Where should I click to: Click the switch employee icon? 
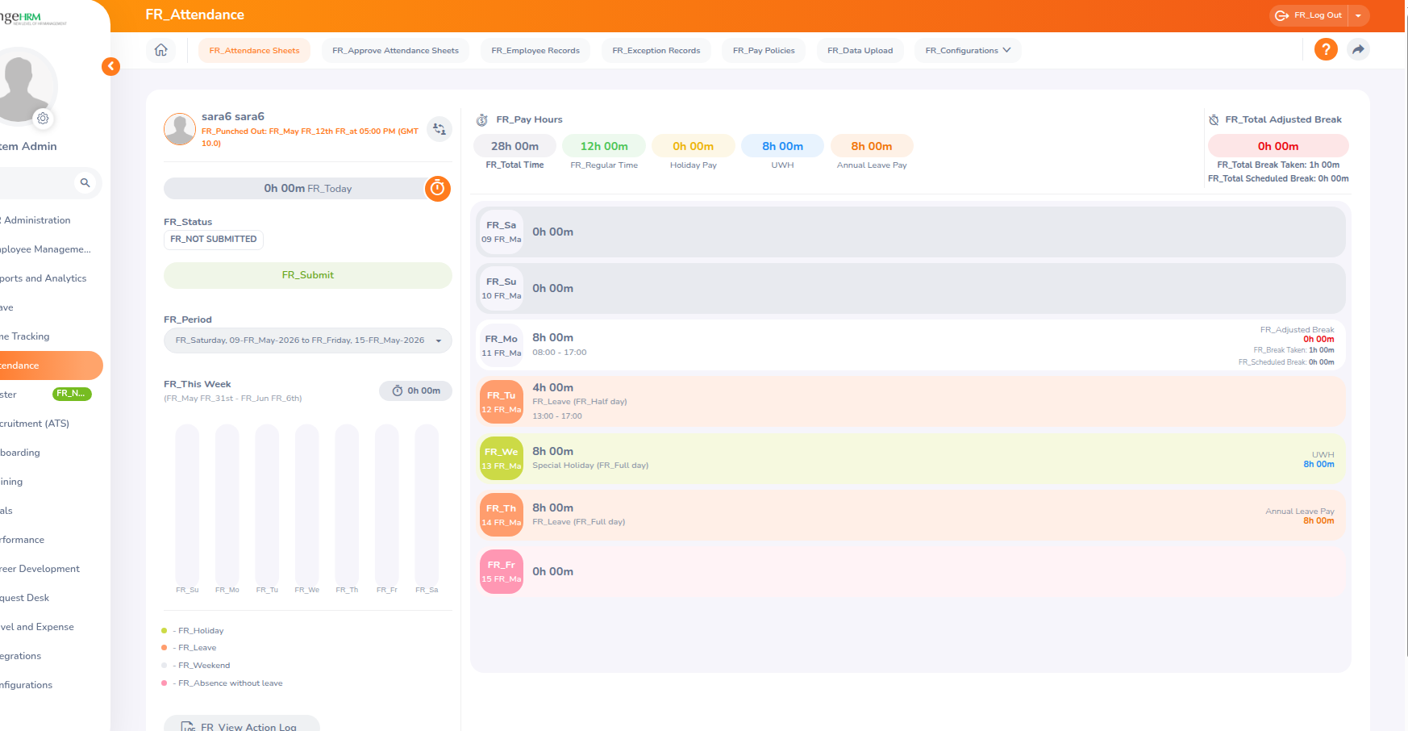[x=439, y=128]
